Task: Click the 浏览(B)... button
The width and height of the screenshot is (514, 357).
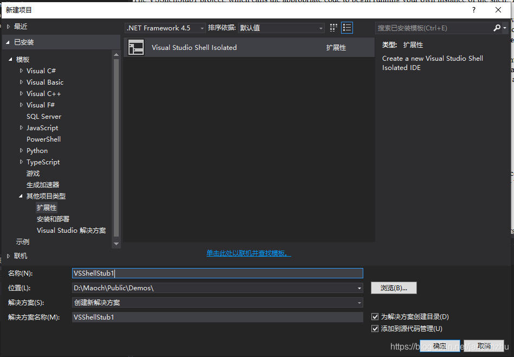Action: coord(394,288)
